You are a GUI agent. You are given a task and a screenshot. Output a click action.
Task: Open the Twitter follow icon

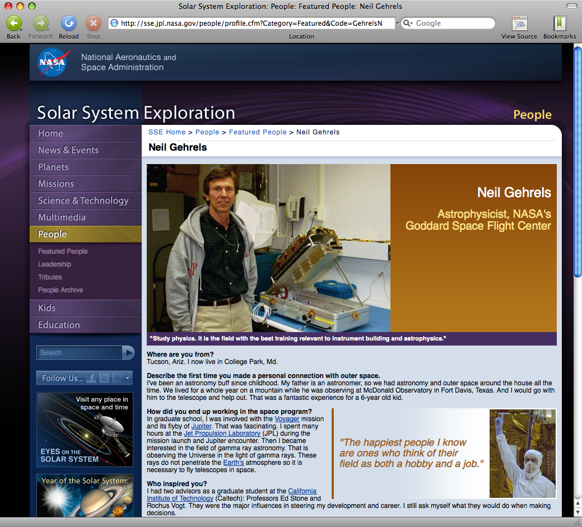(x=104, y=378)
